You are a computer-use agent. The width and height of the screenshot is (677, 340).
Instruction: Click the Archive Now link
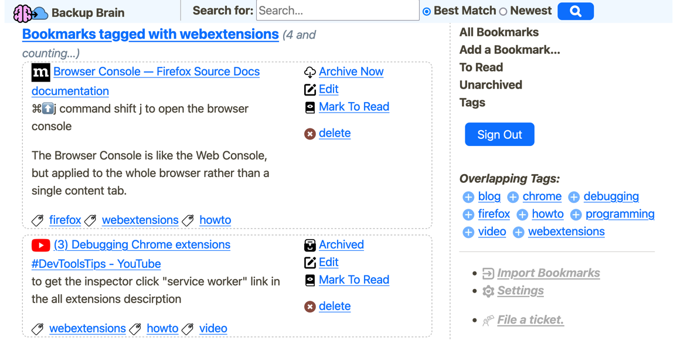point(351,72)
